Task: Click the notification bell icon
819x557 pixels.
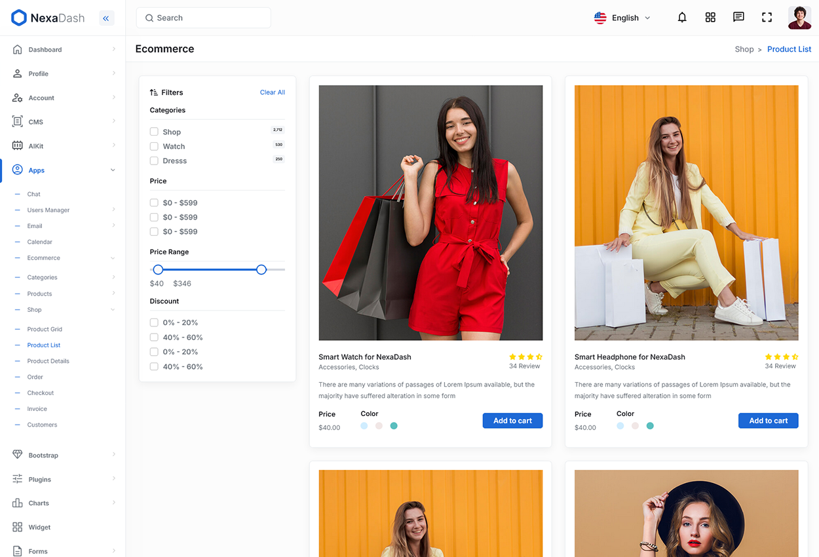Action: (682, 18)
